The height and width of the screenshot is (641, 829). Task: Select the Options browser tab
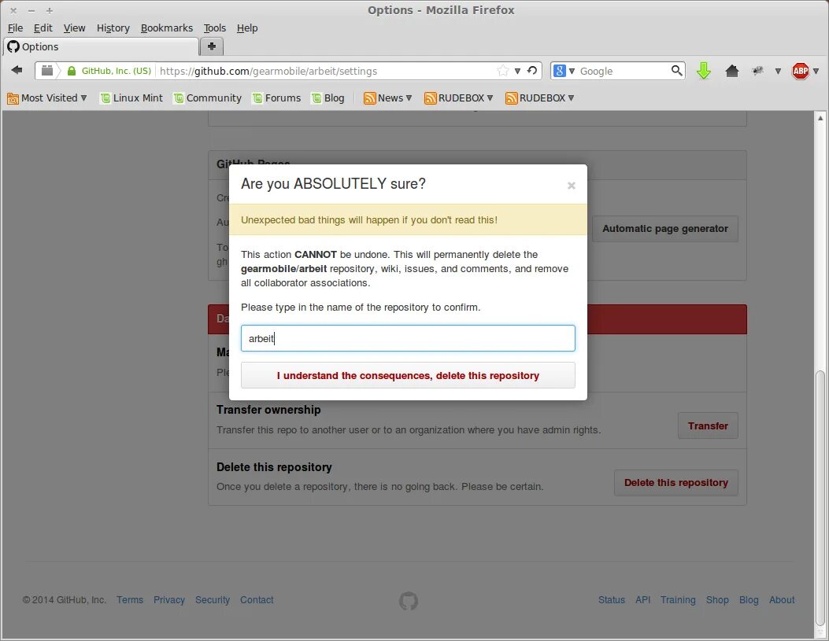101,46
